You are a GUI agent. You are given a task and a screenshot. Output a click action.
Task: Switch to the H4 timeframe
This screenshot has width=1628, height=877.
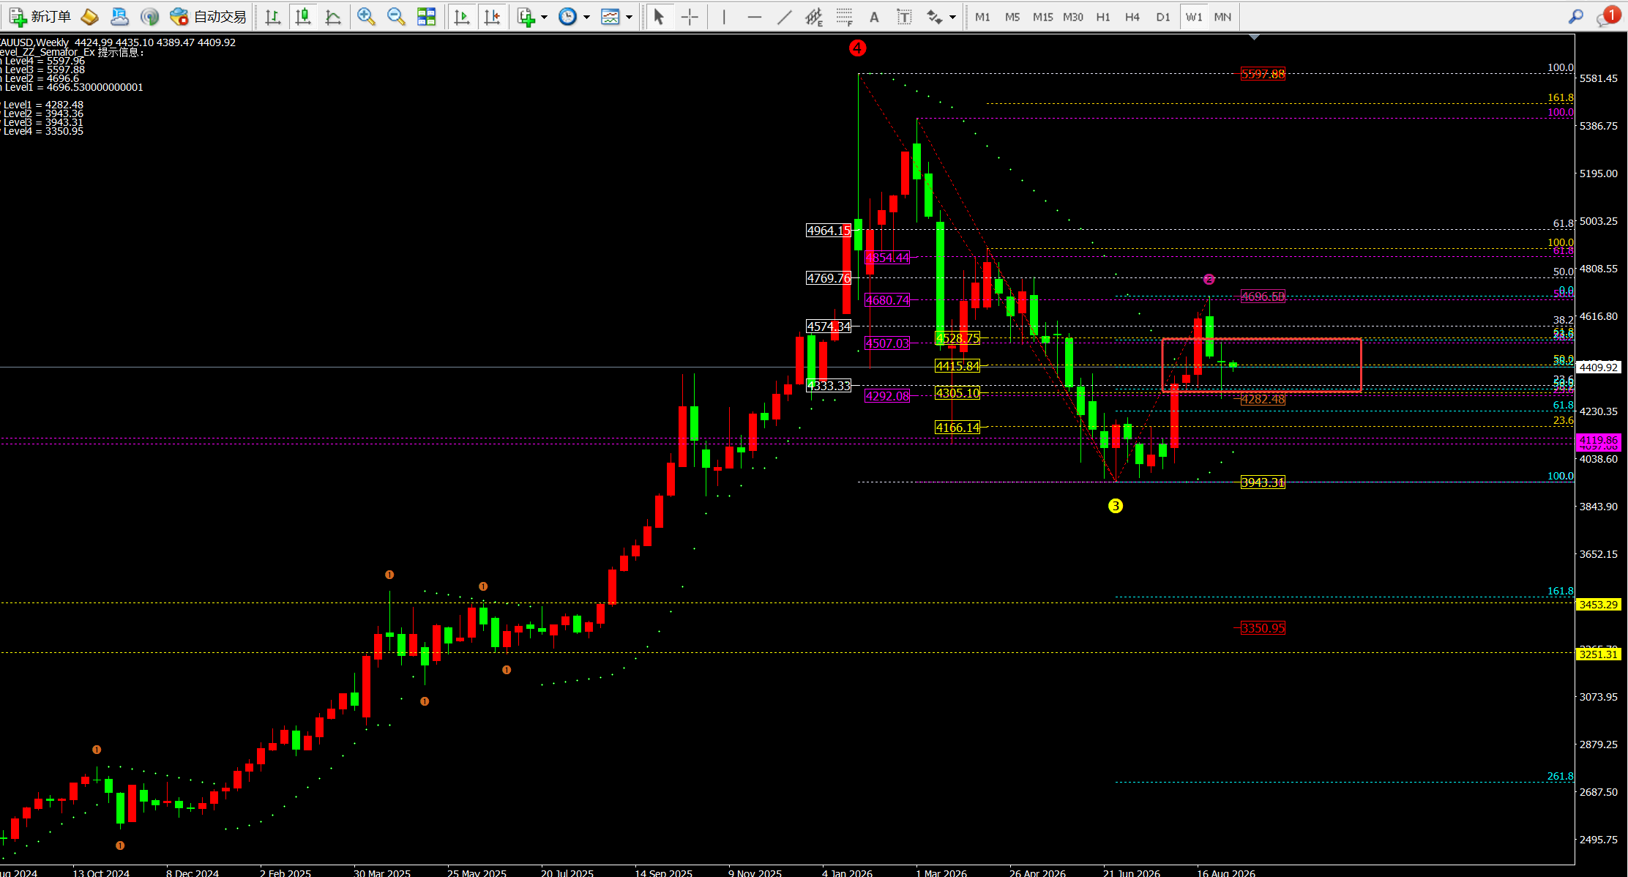tap(1132, 16)
